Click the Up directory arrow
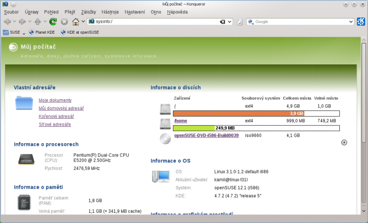The width and height of the screenshot is (368, 223). (37, 22)
